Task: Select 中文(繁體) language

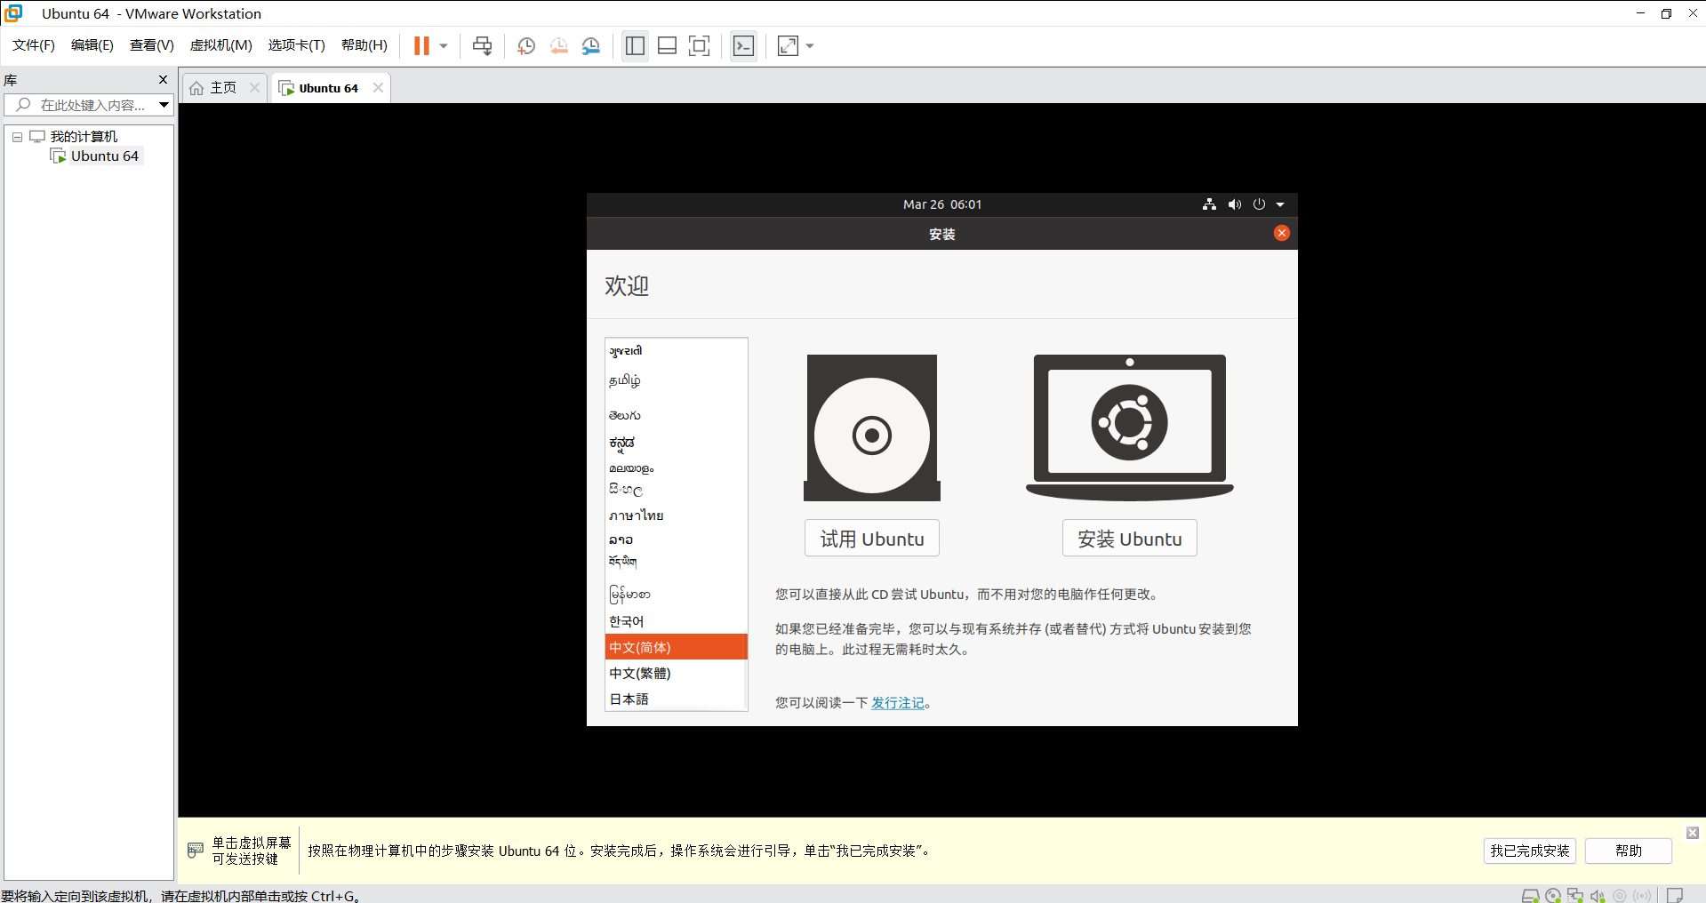Action: (x=677, y=673)
